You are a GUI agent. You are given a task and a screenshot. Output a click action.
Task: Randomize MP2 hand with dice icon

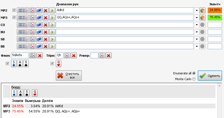39,11
